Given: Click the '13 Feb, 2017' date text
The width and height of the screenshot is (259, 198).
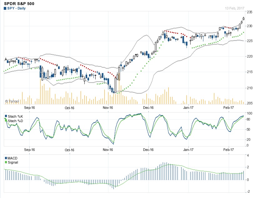Looking at the screenshot, I should pos(235,8).
